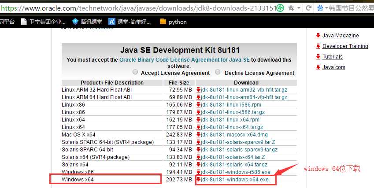Open the Java Magazine sidebar link
374x188 pixels.
[341, 36]
